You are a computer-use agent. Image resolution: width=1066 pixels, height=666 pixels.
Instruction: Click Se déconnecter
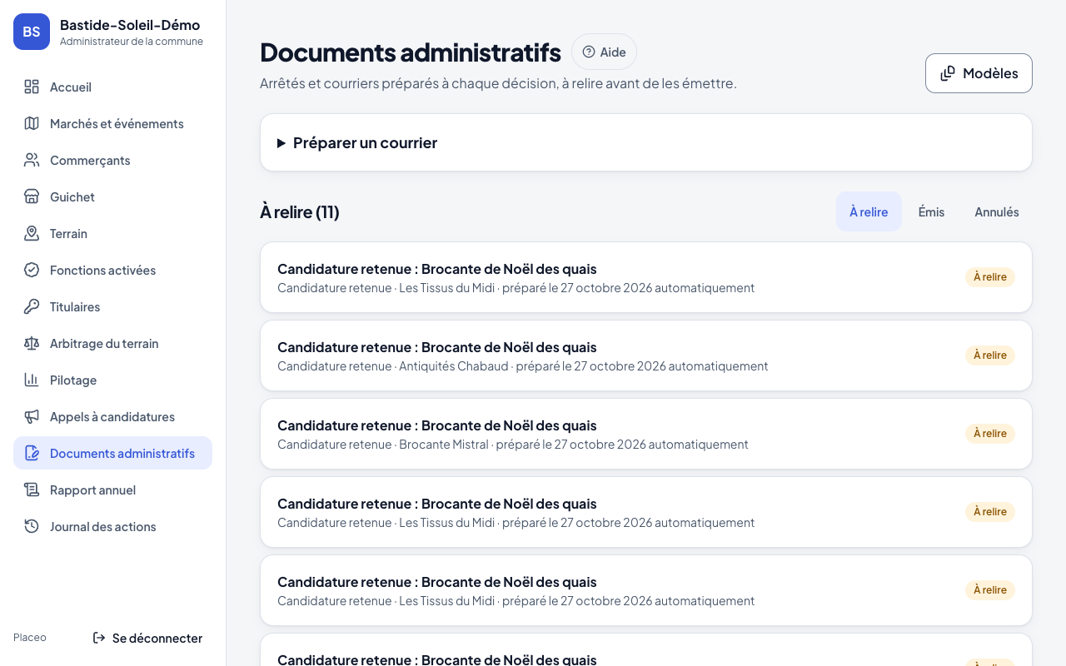tap(147, 638)
